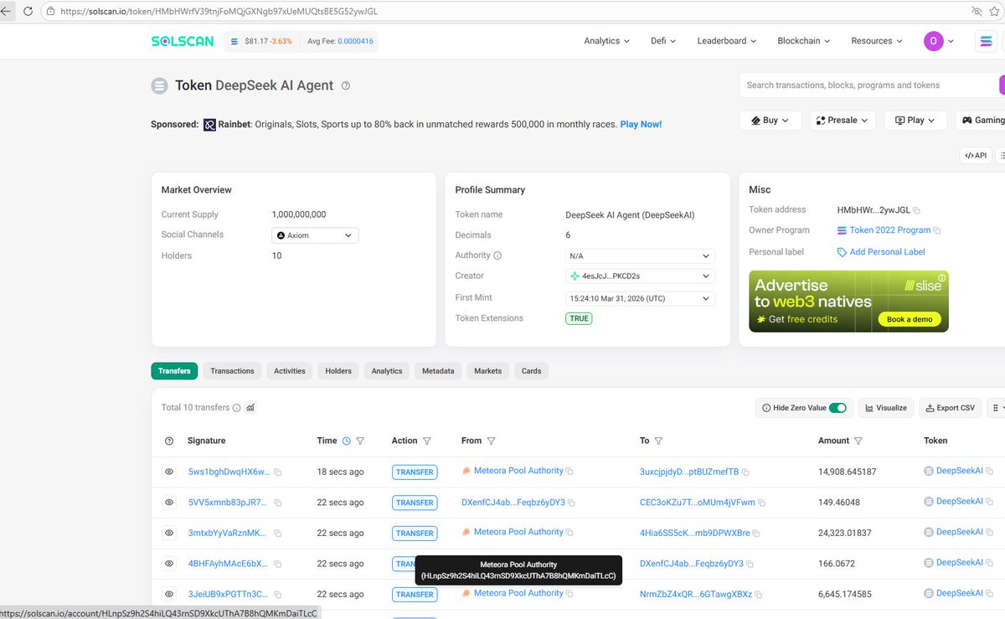
Task: Copy address CEC3oKZu7T...oMUm4jVFwm
Action: click(761, 503)
